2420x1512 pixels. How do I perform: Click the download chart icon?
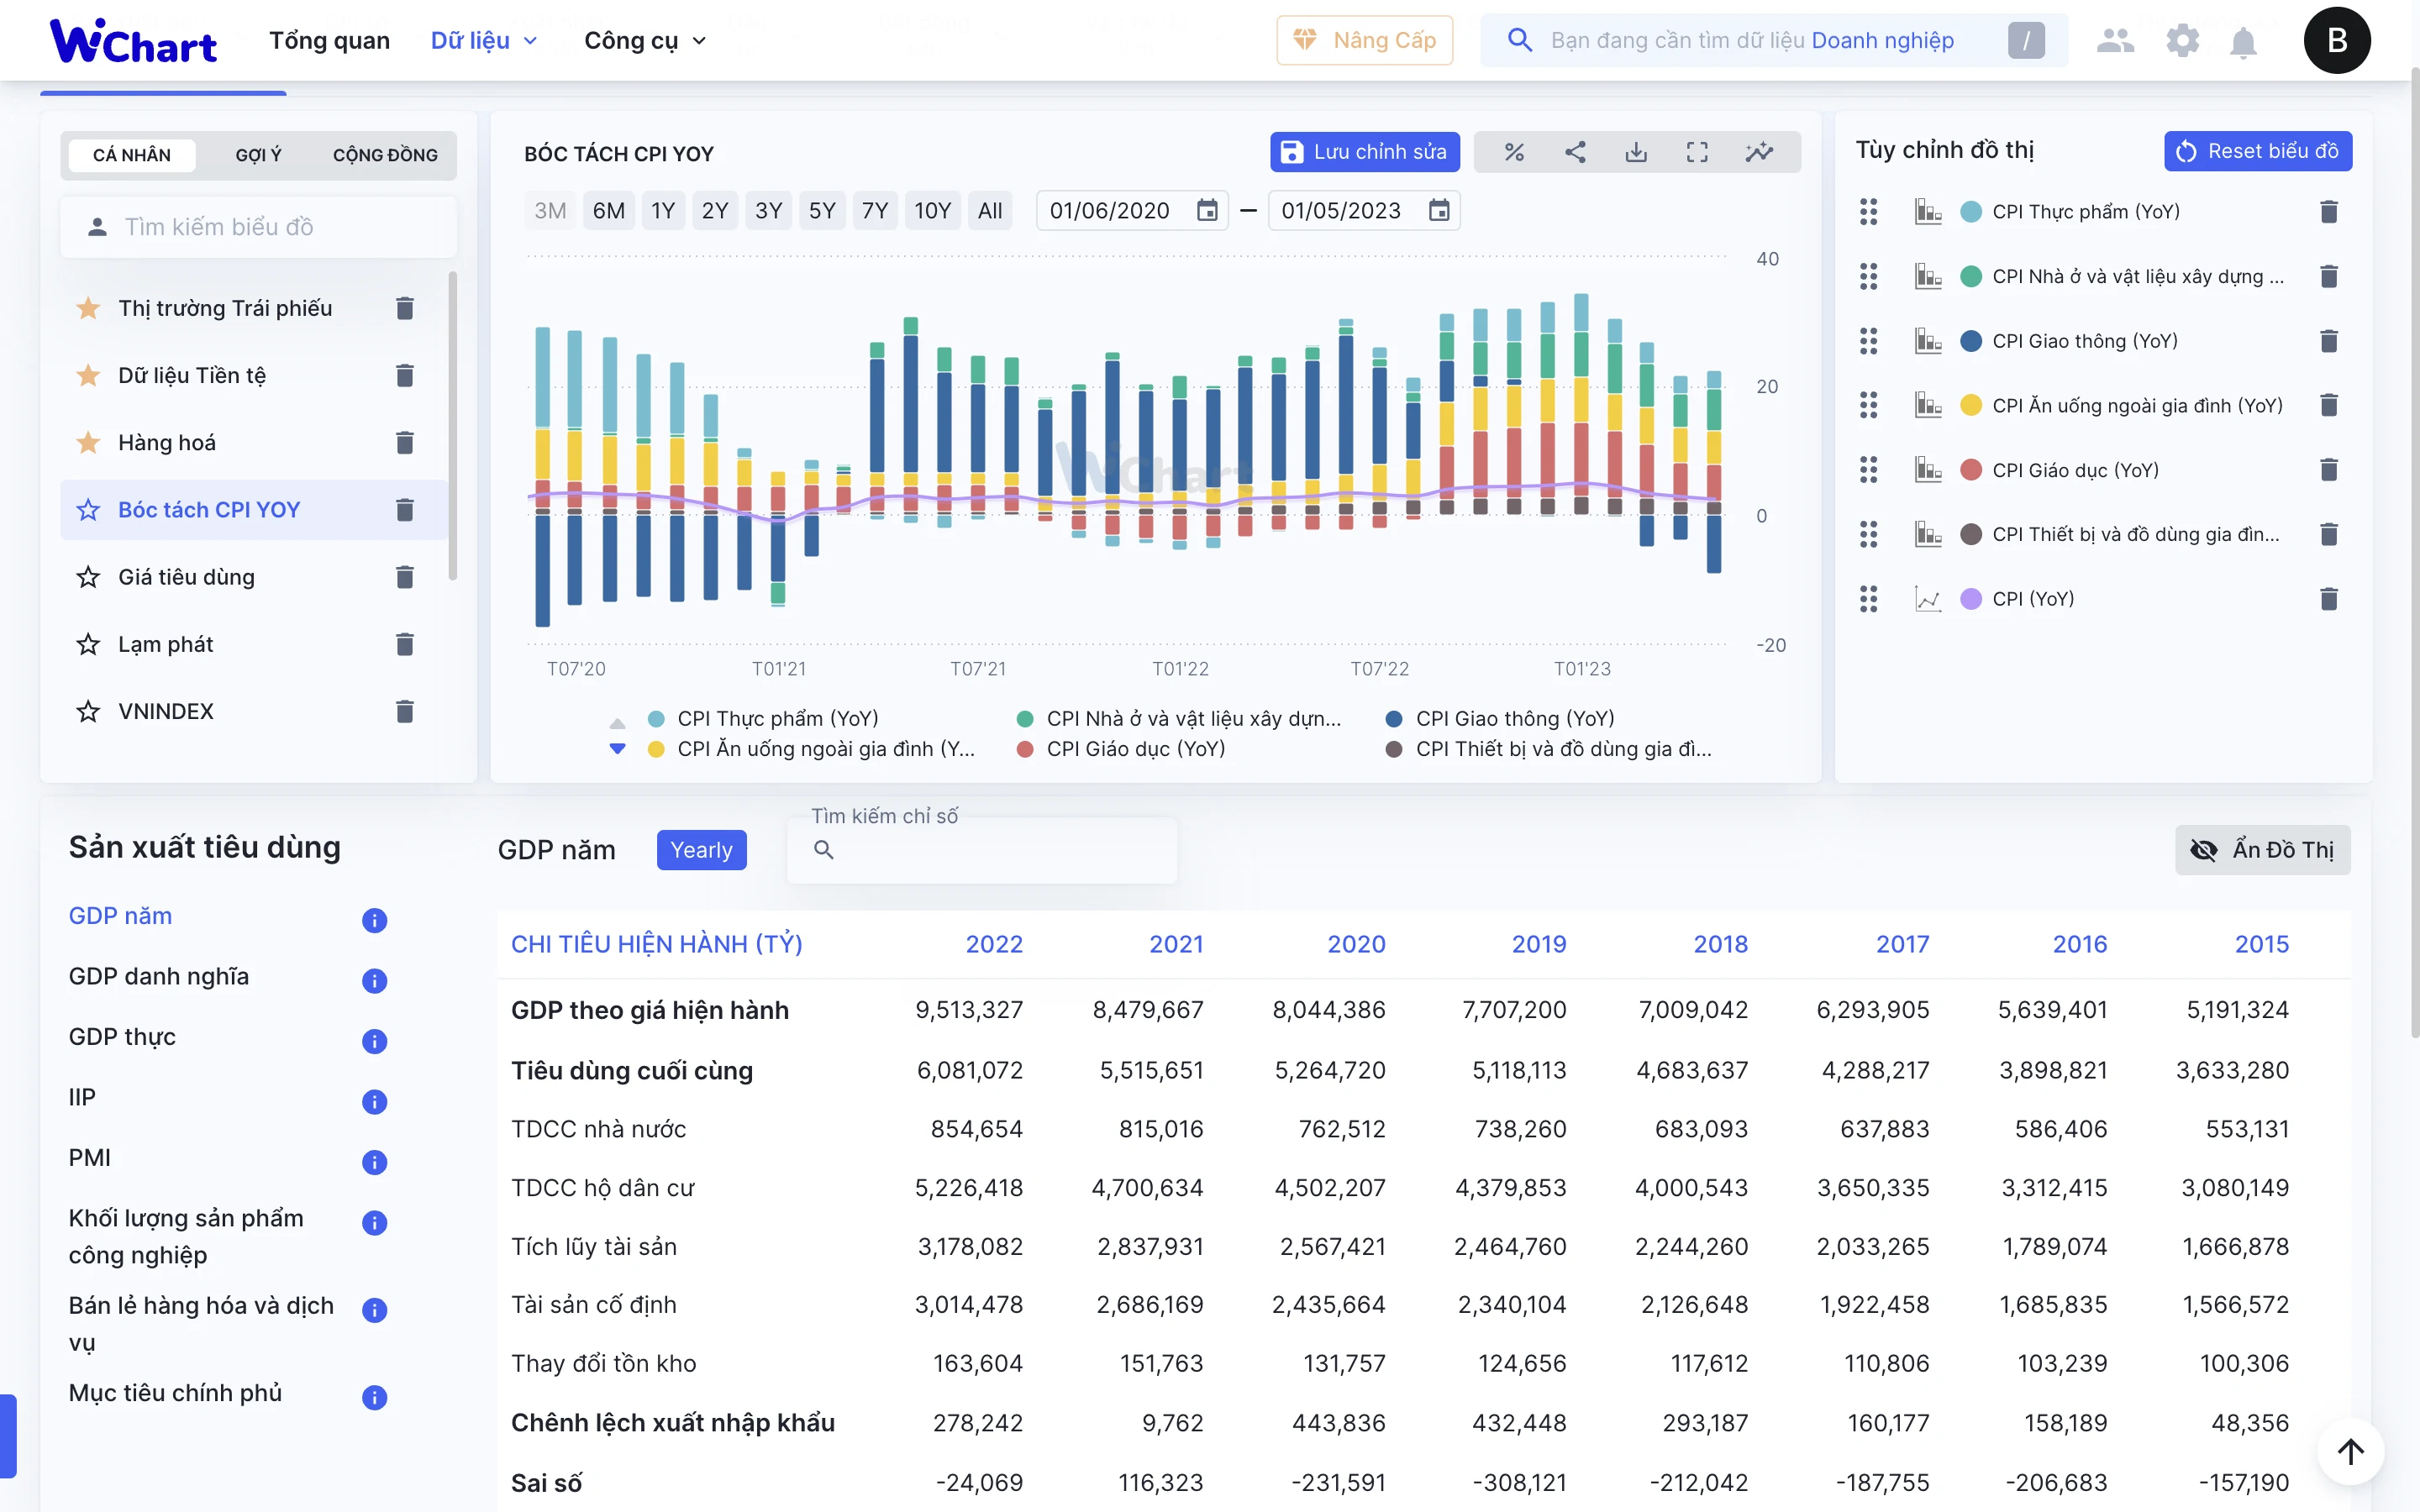tap(1636, 152)
